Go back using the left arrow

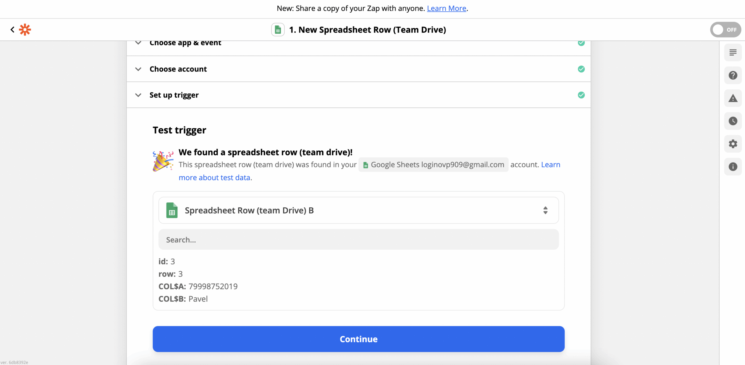(12, 30)
